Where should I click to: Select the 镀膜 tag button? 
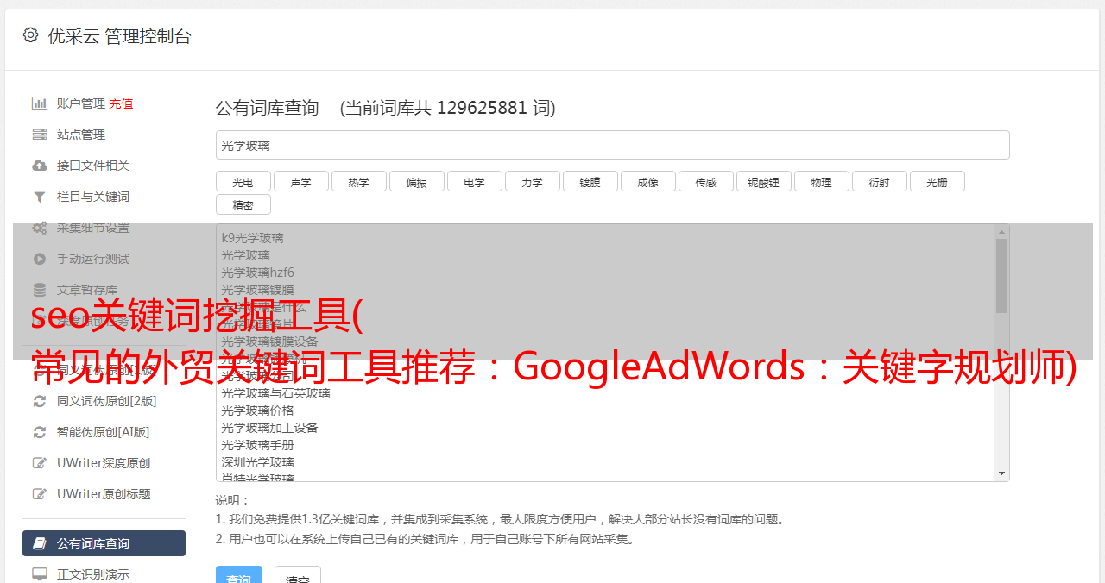pos(590,181)
